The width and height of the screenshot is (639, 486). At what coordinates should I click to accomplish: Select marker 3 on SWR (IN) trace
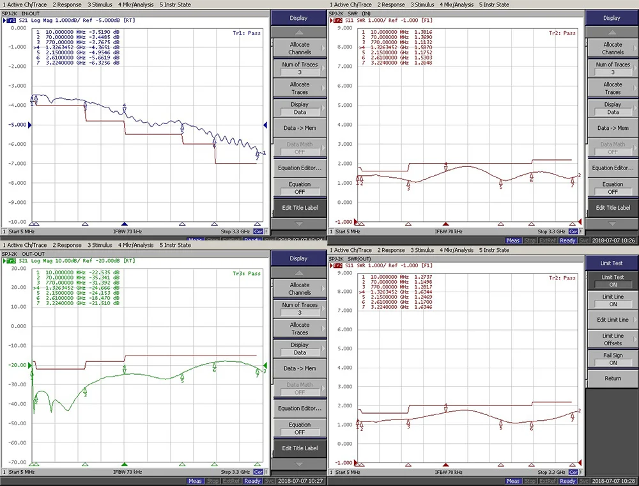[408, 186]
